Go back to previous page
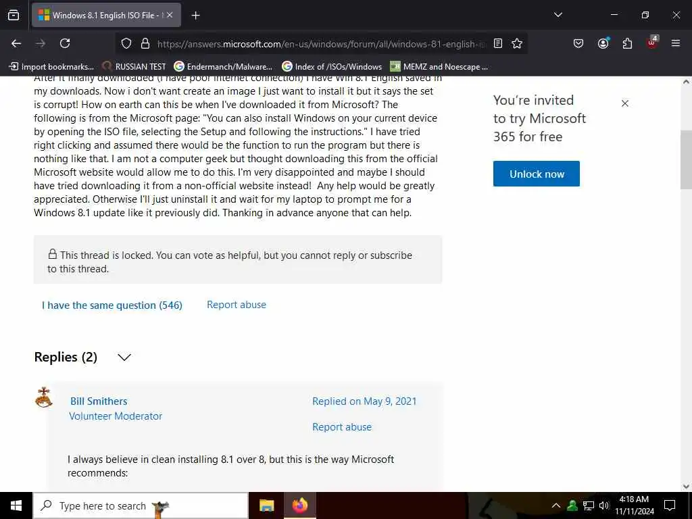Screen dimensions: 692x519 pyautogui.click(x=16, y=43)
